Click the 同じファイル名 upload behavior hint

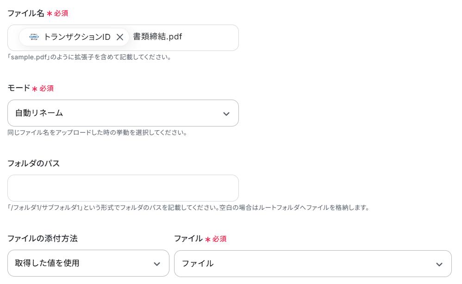tap(97, 133)
